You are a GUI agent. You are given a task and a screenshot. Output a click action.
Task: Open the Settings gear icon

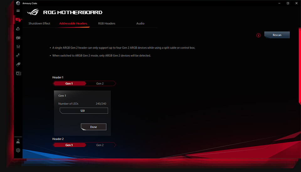coord(18,150)
